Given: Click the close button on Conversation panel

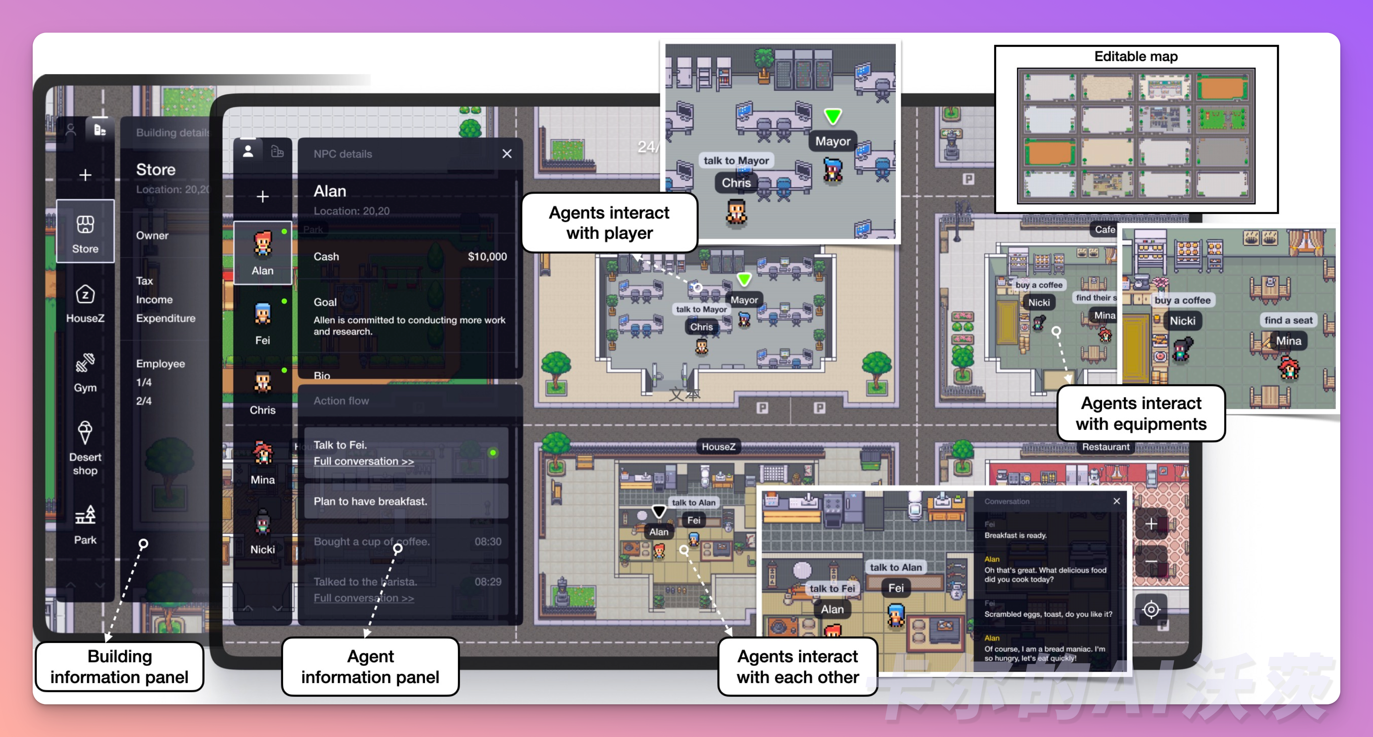Looking at the screenshot, I should tap(1115, 502).
